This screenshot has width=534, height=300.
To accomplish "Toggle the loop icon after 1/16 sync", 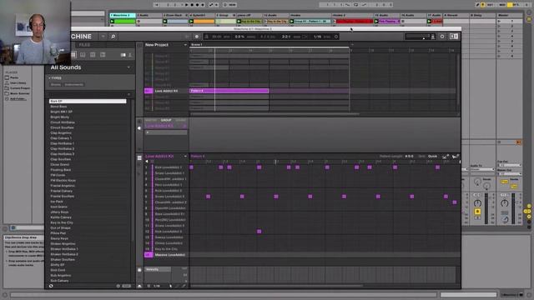I will point(335,37).
